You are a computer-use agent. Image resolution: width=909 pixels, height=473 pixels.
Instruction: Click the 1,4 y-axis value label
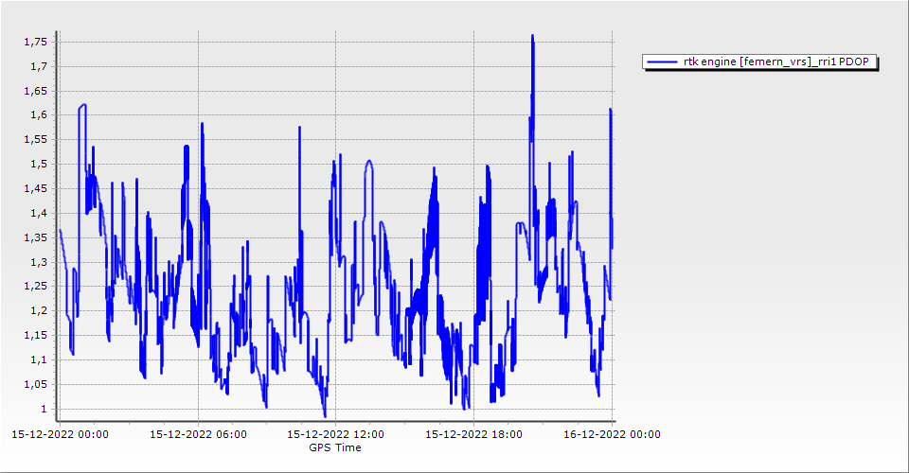pyautogui.click(x=41, y=214)
